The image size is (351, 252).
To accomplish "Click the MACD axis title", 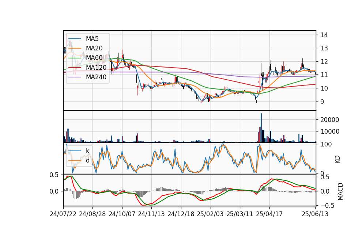I will pyautogui.click(x=340, y=191).
